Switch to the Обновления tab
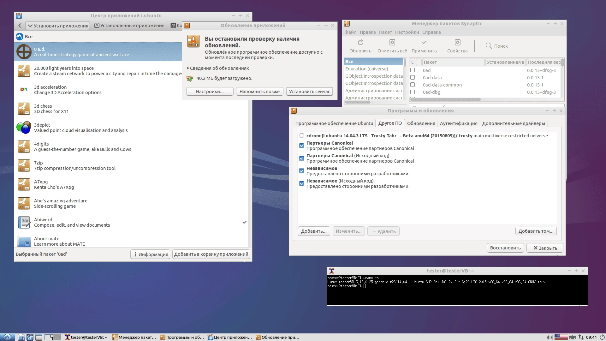 (421, 123)
